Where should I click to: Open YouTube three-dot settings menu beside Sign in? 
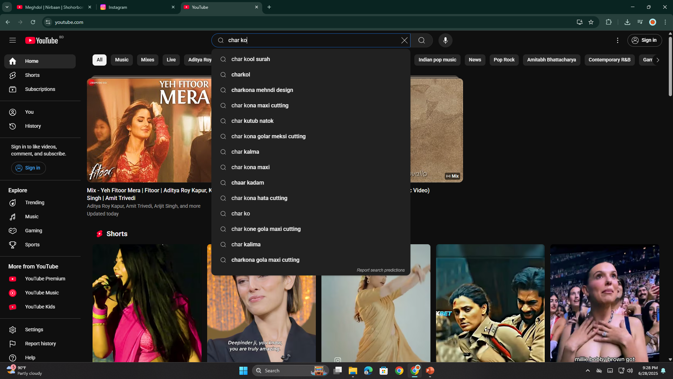tap(618, 40)
